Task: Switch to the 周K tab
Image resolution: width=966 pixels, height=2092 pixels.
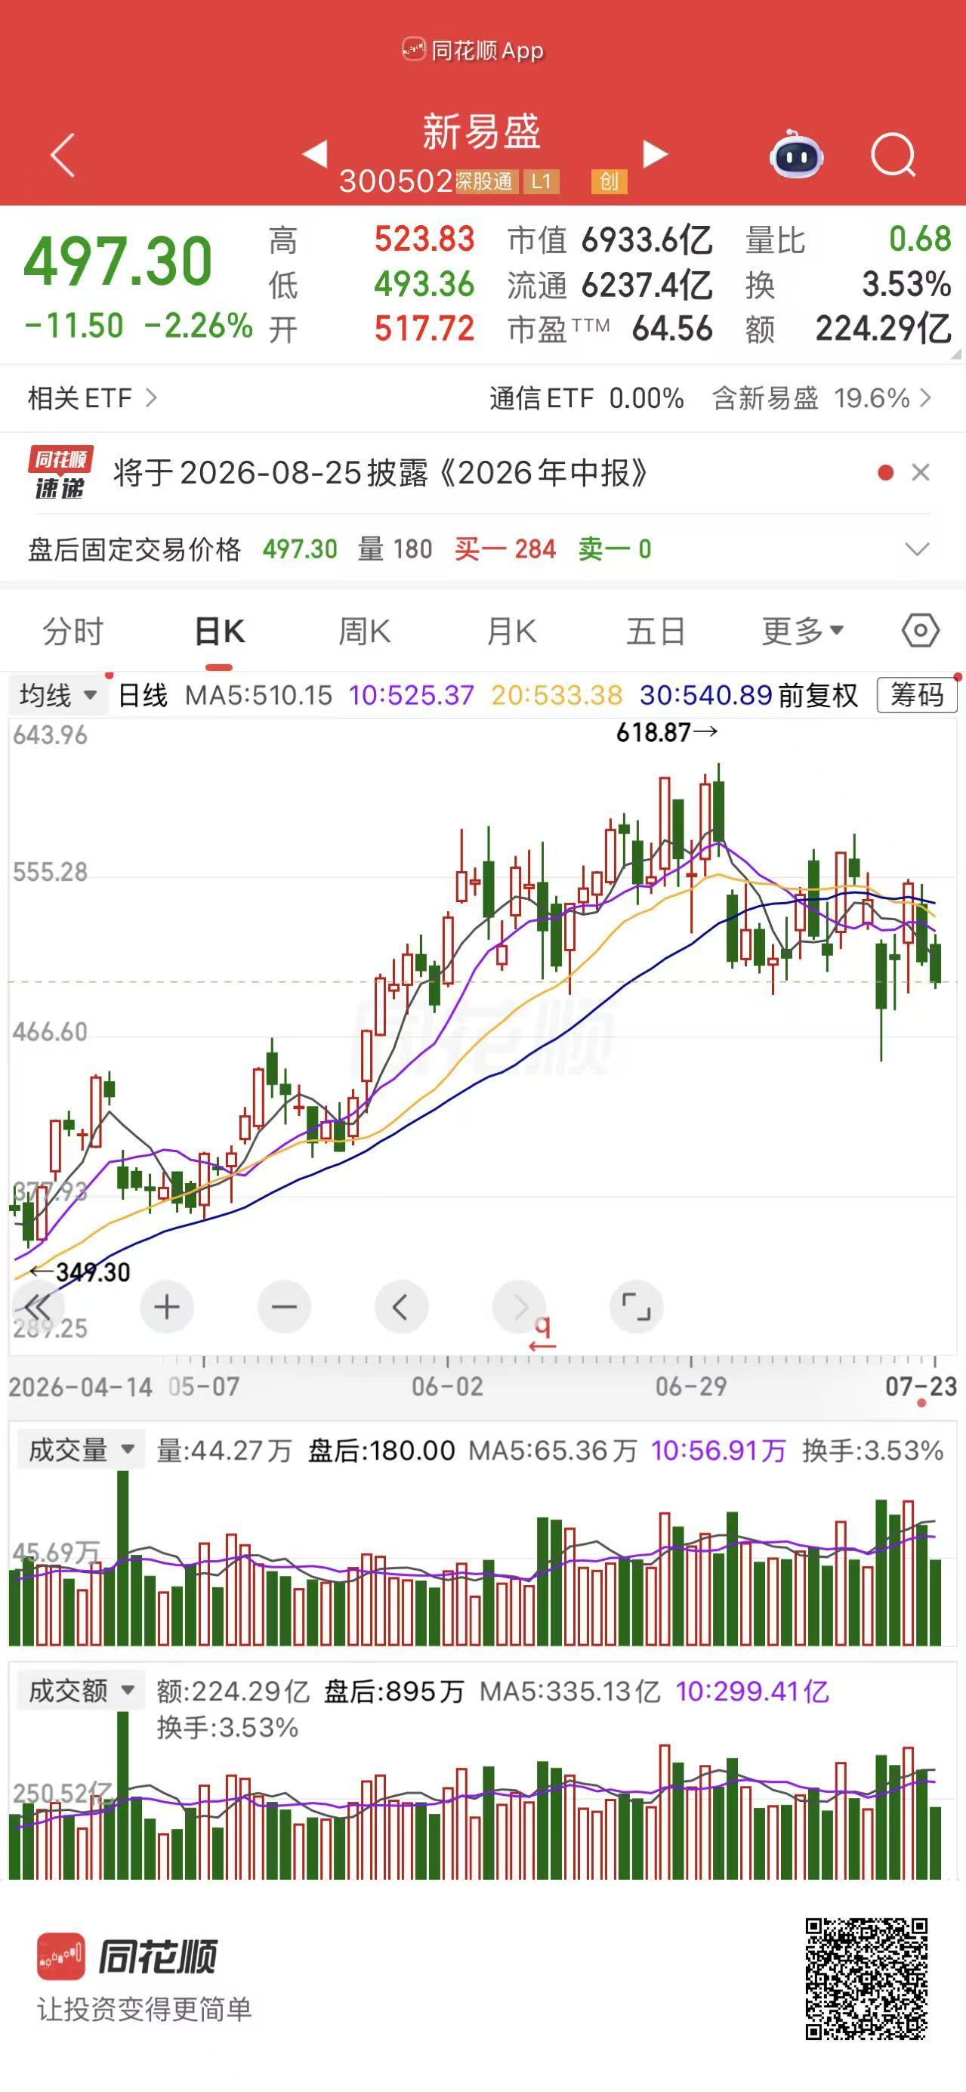Action: [365, 631]
